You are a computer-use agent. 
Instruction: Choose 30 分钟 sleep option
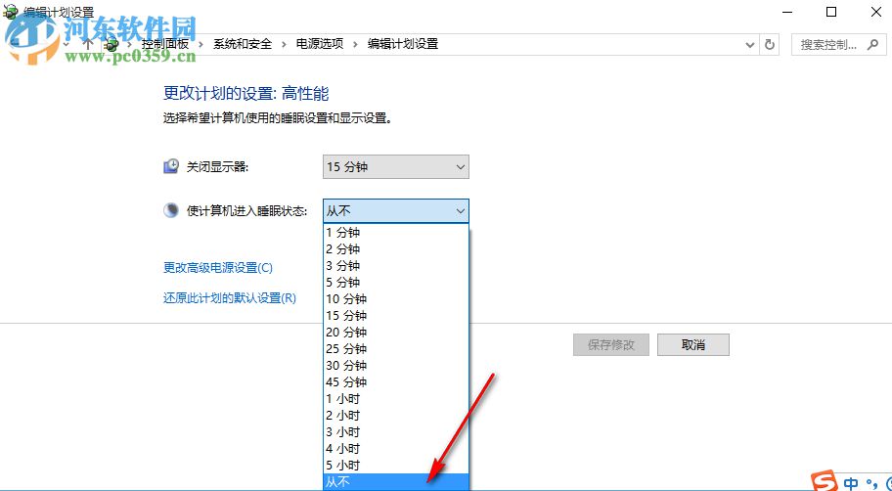(396, 365)
